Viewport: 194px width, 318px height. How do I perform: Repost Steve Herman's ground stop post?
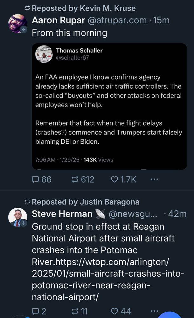(x=75, y=311)
